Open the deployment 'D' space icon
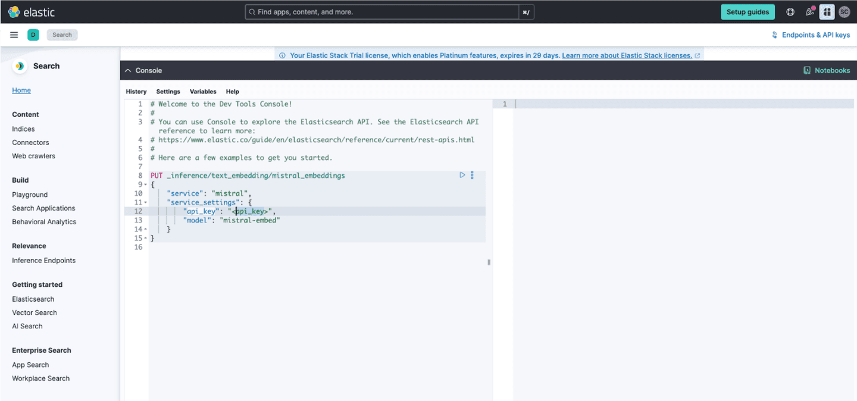 (33, 35)
